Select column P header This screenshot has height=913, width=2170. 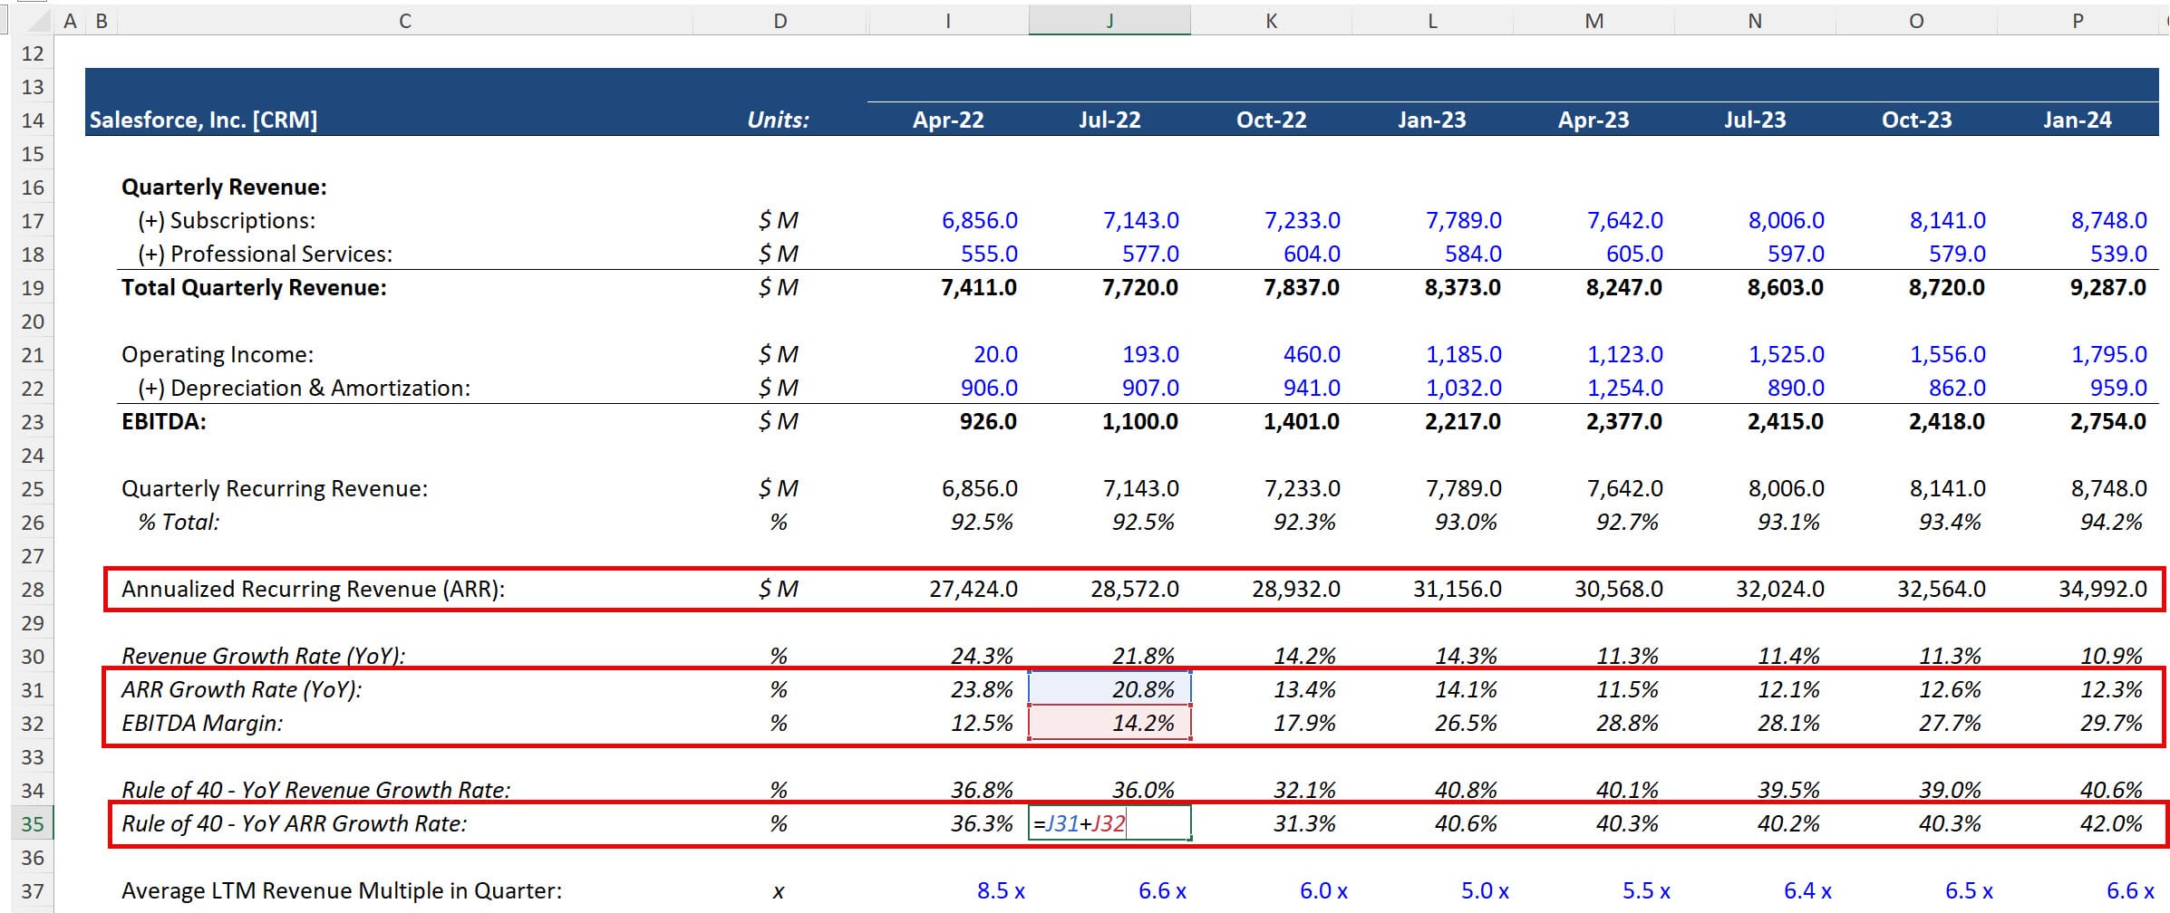2076,19
